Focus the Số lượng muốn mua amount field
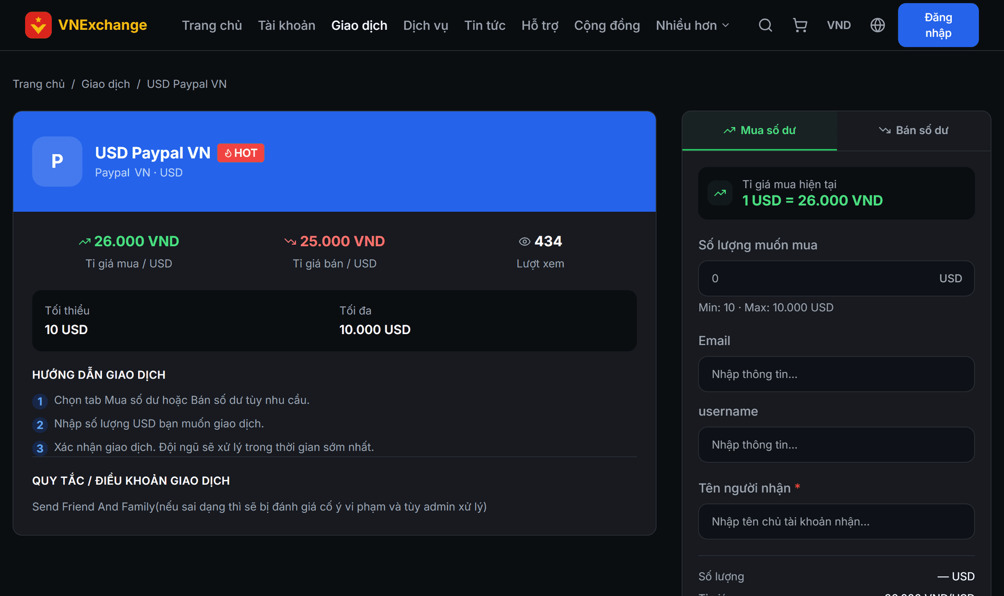The image size is (1004, 596). click(x=836, y=279)
